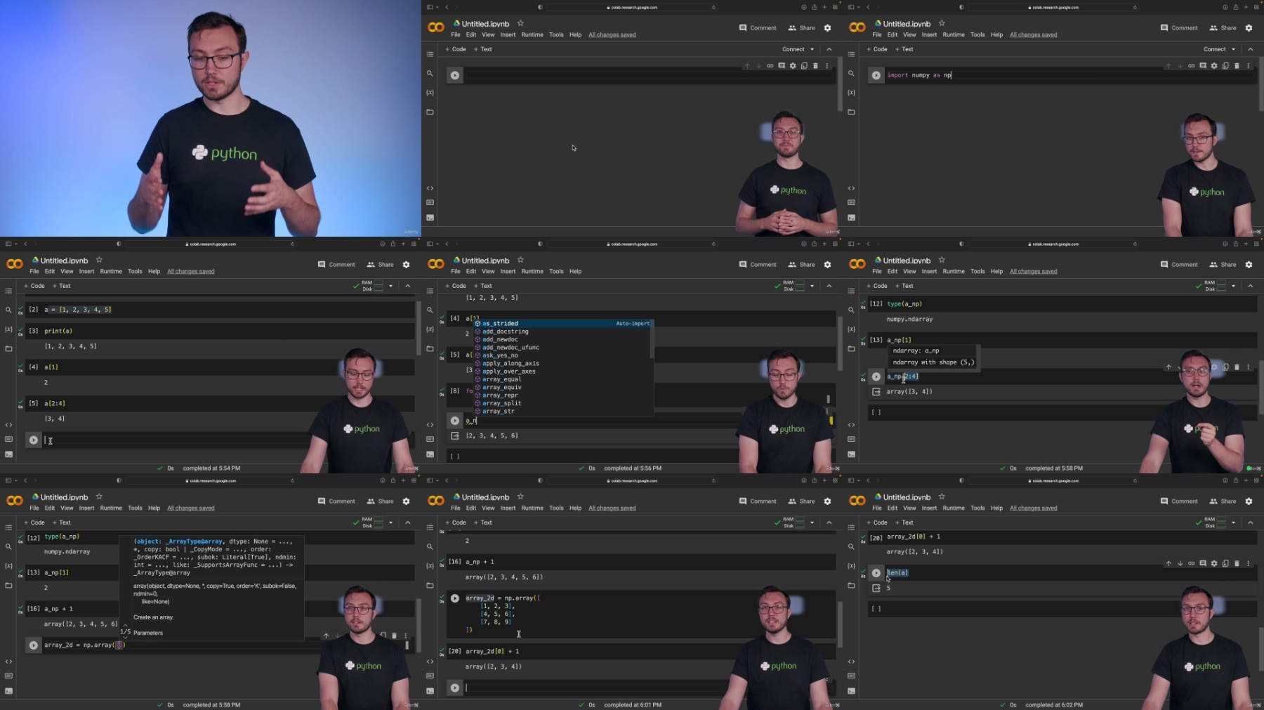Click RAM/Disk usage bars in the 6:02 PM notebook
The height and width of the screenshot is (710, 1264).
click(1221, 522)
